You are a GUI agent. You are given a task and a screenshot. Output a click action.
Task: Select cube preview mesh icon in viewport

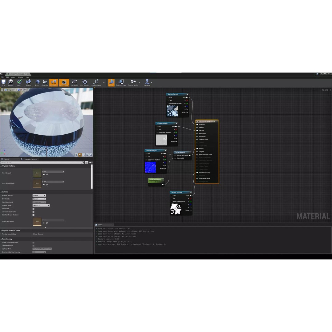click(x=87, y=155)
